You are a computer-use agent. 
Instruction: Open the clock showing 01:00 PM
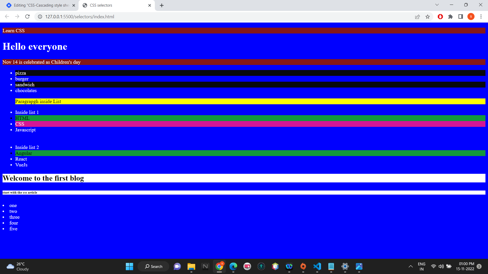click(465, 266)
